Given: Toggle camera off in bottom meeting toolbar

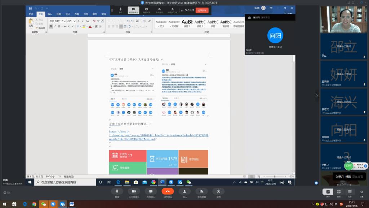Looking at the screenshot, I should click(134, 191).
